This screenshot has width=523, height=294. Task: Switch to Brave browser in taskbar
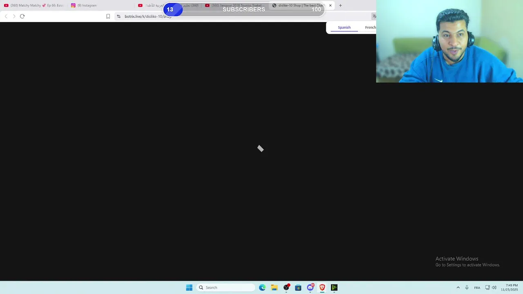point(322,287)
